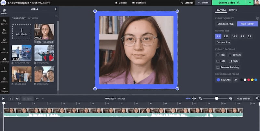
Task: Open the Videos sidebar panel
Action: coord(4,41)
